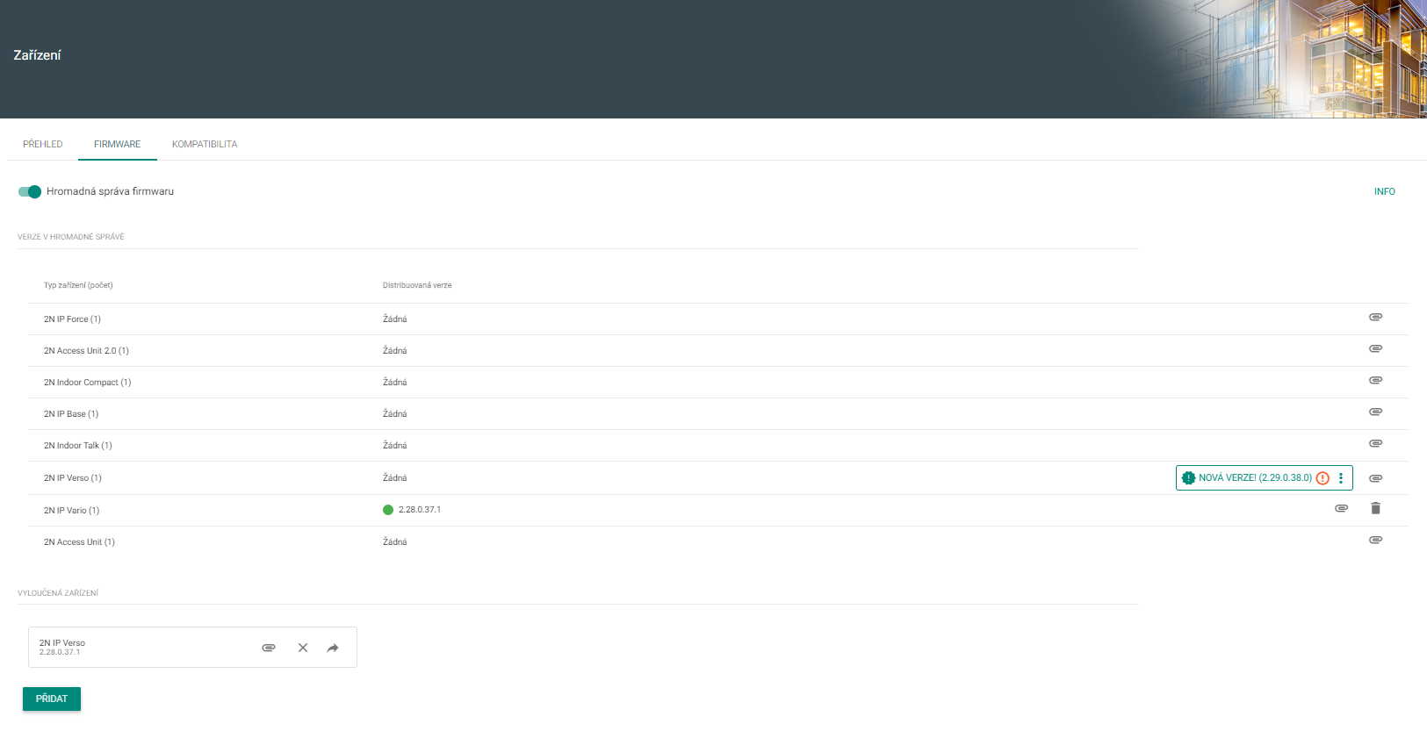Image resolution: width=1427 pixels, height=731 pixels.
Task: Attach firmware for 2N IP Base row
Action: [1375, 412]
